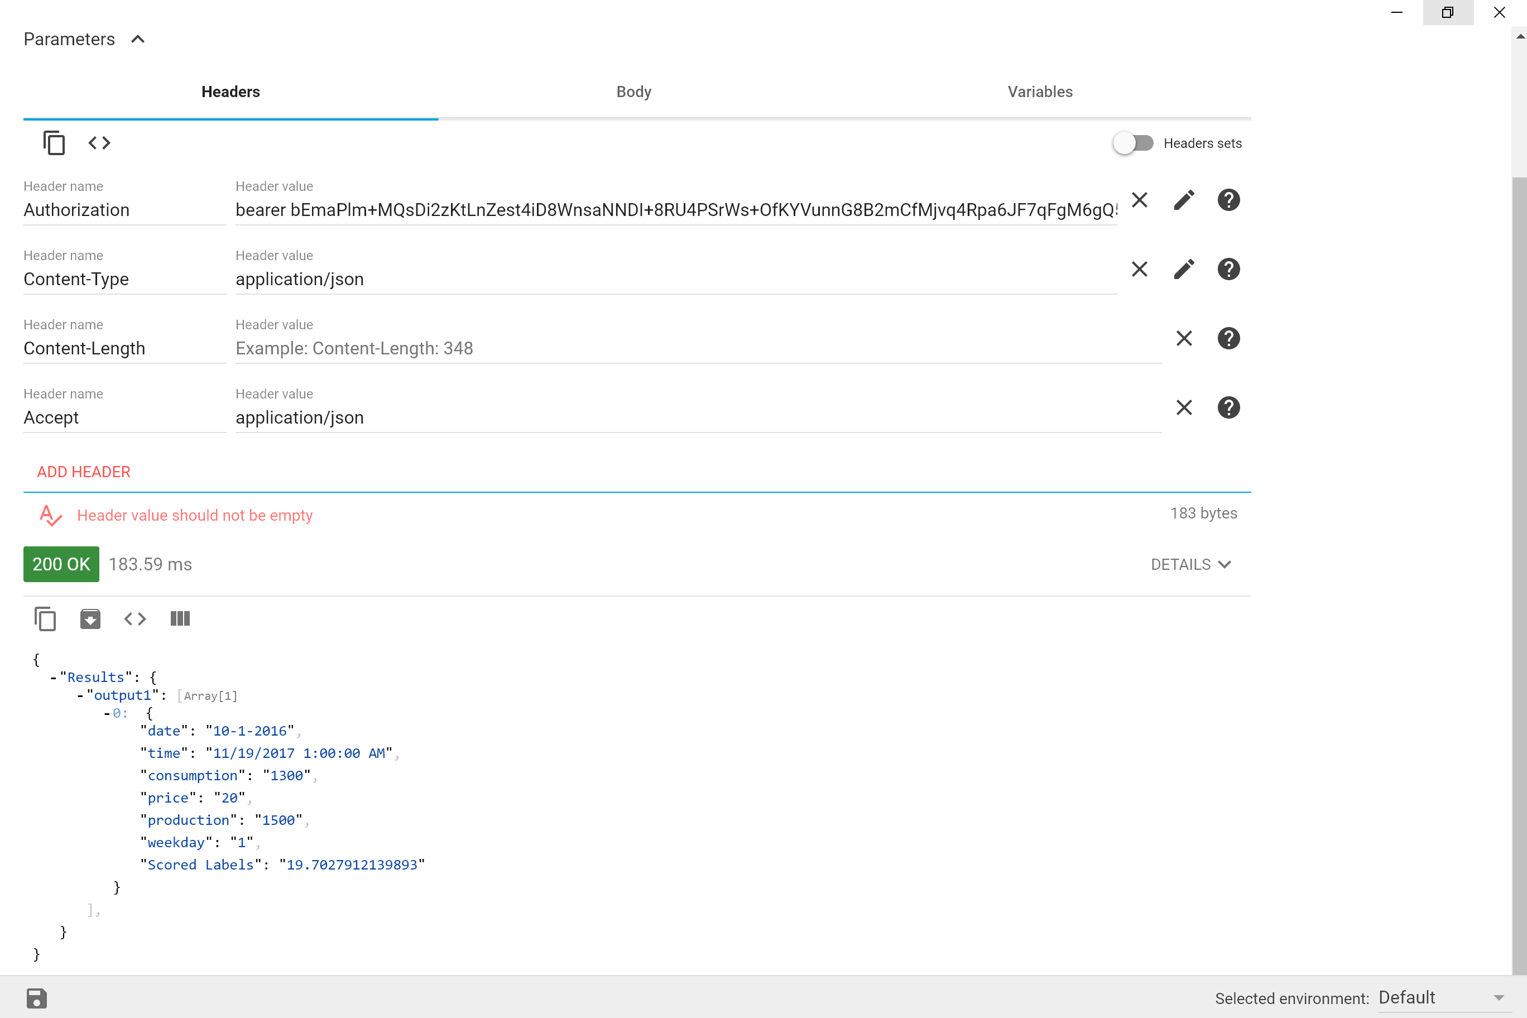The width and height of the screenshot is (1527, 1018).
Task: Enable the Headers sets toggle
Action: tap(1133, 143)
